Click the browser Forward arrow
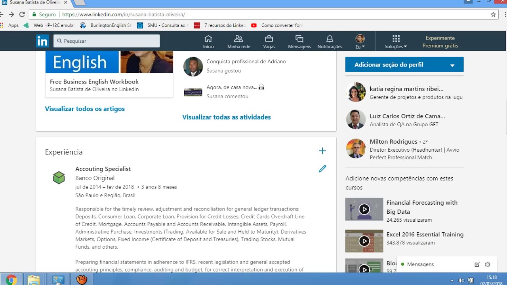507x285 pixels. pos(11,14)
